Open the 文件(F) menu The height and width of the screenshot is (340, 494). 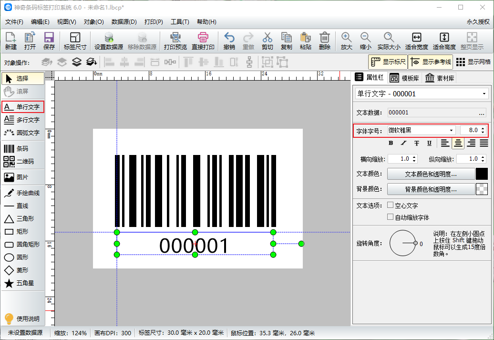click(x=14, y=22)
